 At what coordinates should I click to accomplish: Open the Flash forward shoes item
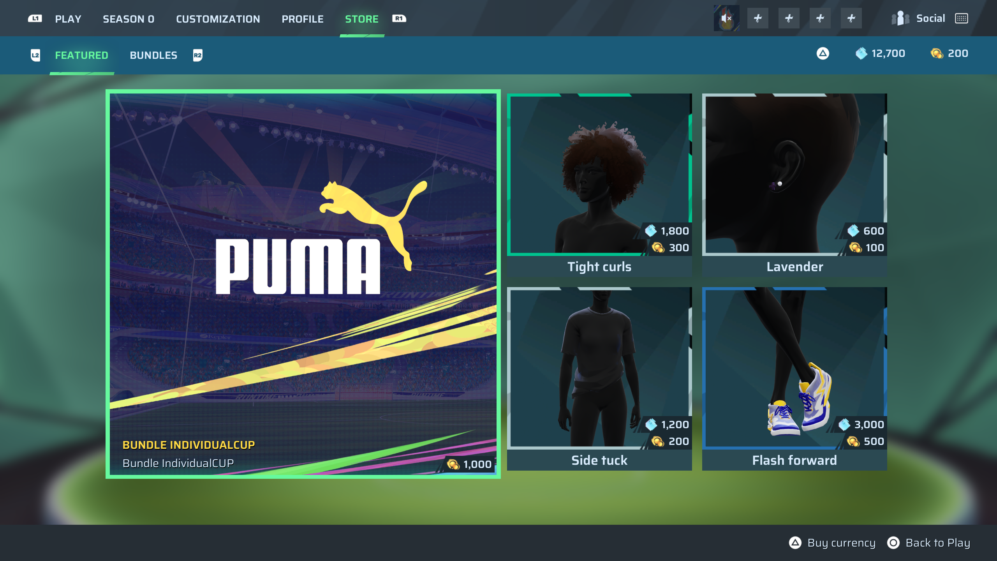pos(794,379)
